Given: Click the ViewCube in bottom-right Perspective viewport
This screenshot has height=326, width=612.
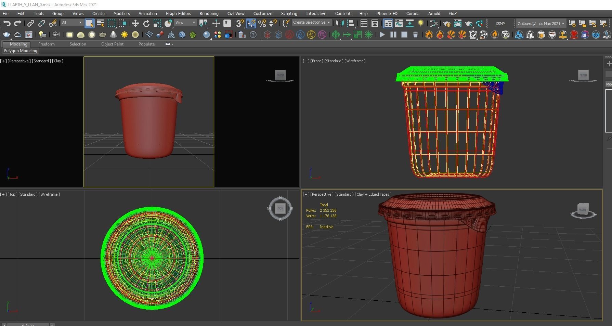Looking at the screenshot, I should point(583,208).
